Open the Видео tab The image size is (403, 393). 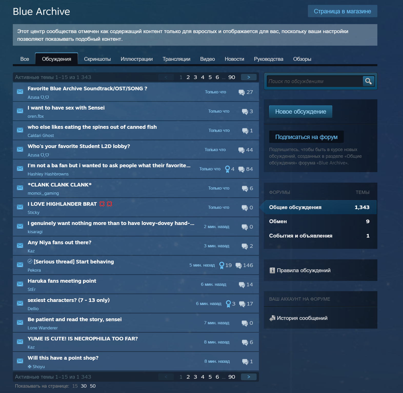coord(207,59)
